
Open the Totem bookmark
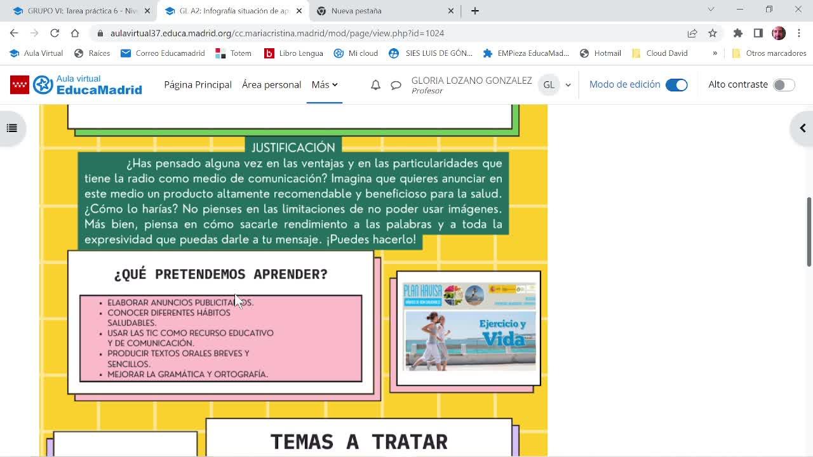(x=234, y=53)
